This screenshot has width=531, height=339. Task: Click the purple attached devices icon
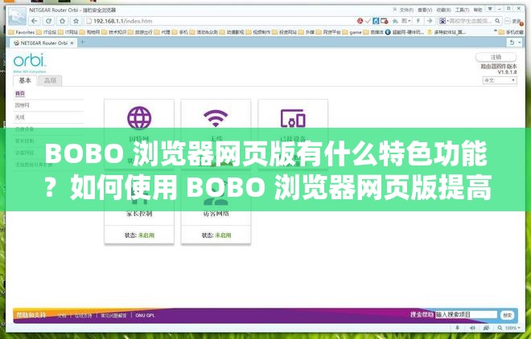tap(293, 118)
